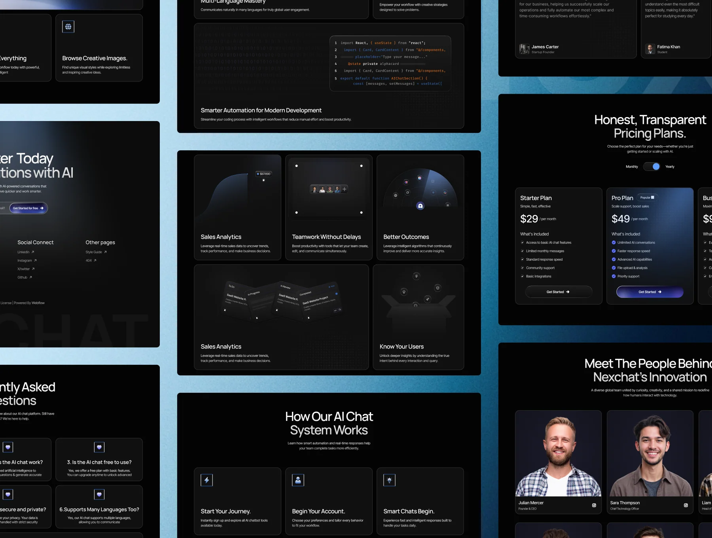Click the Starter Plan title
This screenshot has width=712, height=538.
pos(536,198)
